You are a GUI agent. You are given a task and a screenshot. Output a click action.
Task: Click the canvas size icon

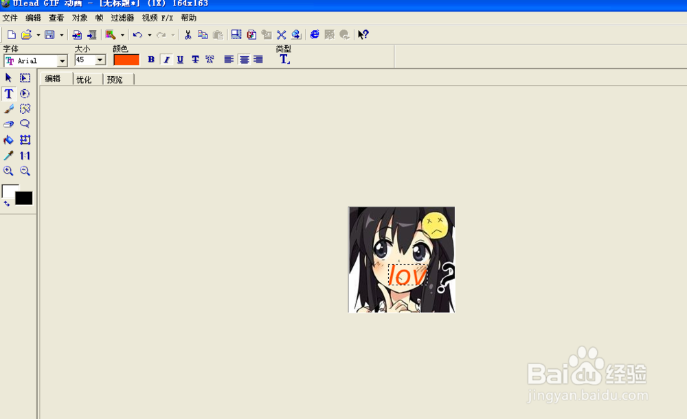tap(236, 34)
